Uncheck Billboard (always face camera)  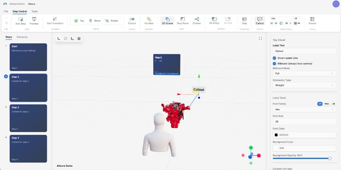pos(274,63)
